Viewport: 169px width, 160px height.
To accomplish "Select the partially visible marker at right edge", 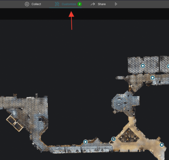I will click(168, 66).
